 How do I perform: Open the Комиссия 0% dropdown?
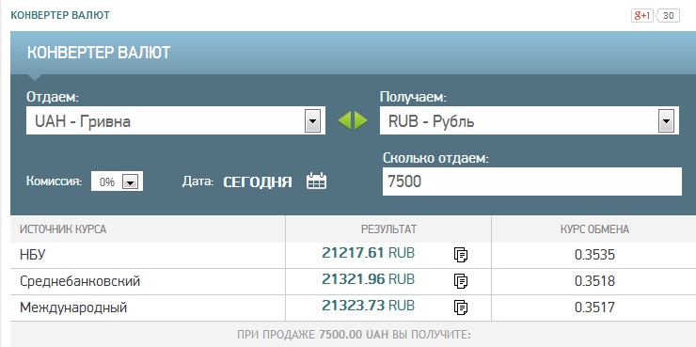[117, 181]
